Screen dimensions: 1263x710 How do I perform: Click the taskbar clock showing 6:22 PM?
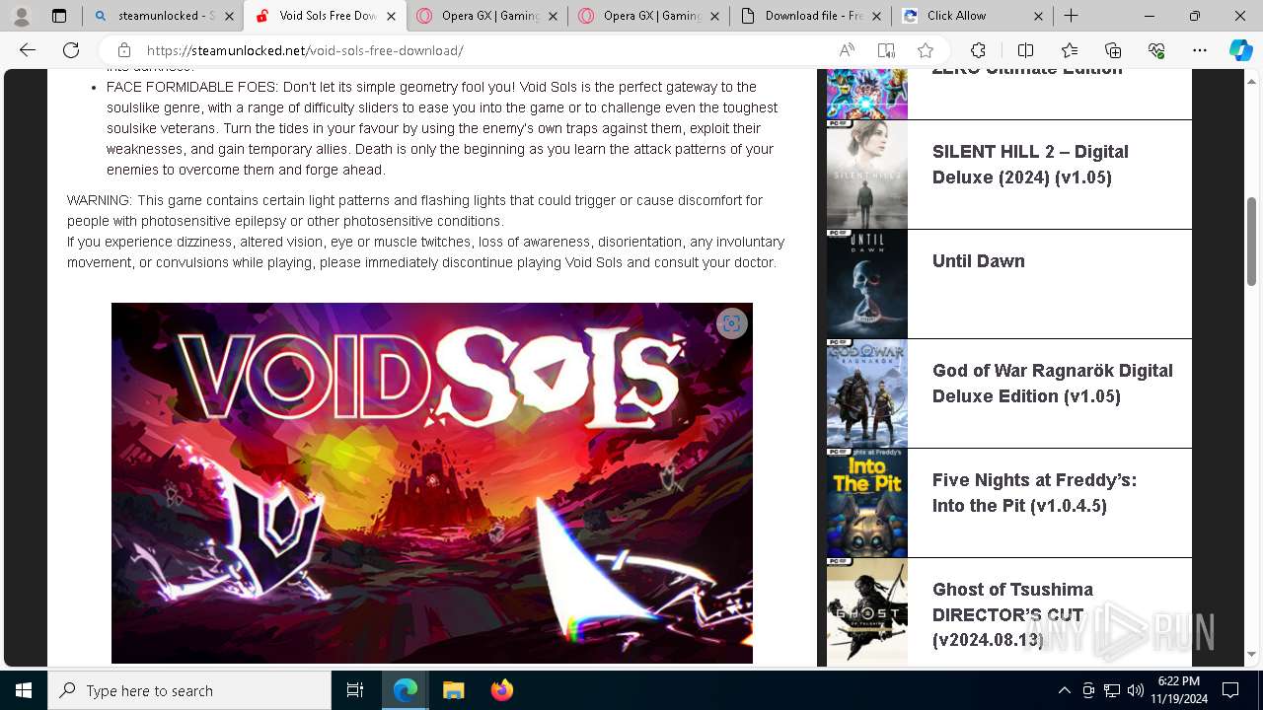pos(1178,690)
